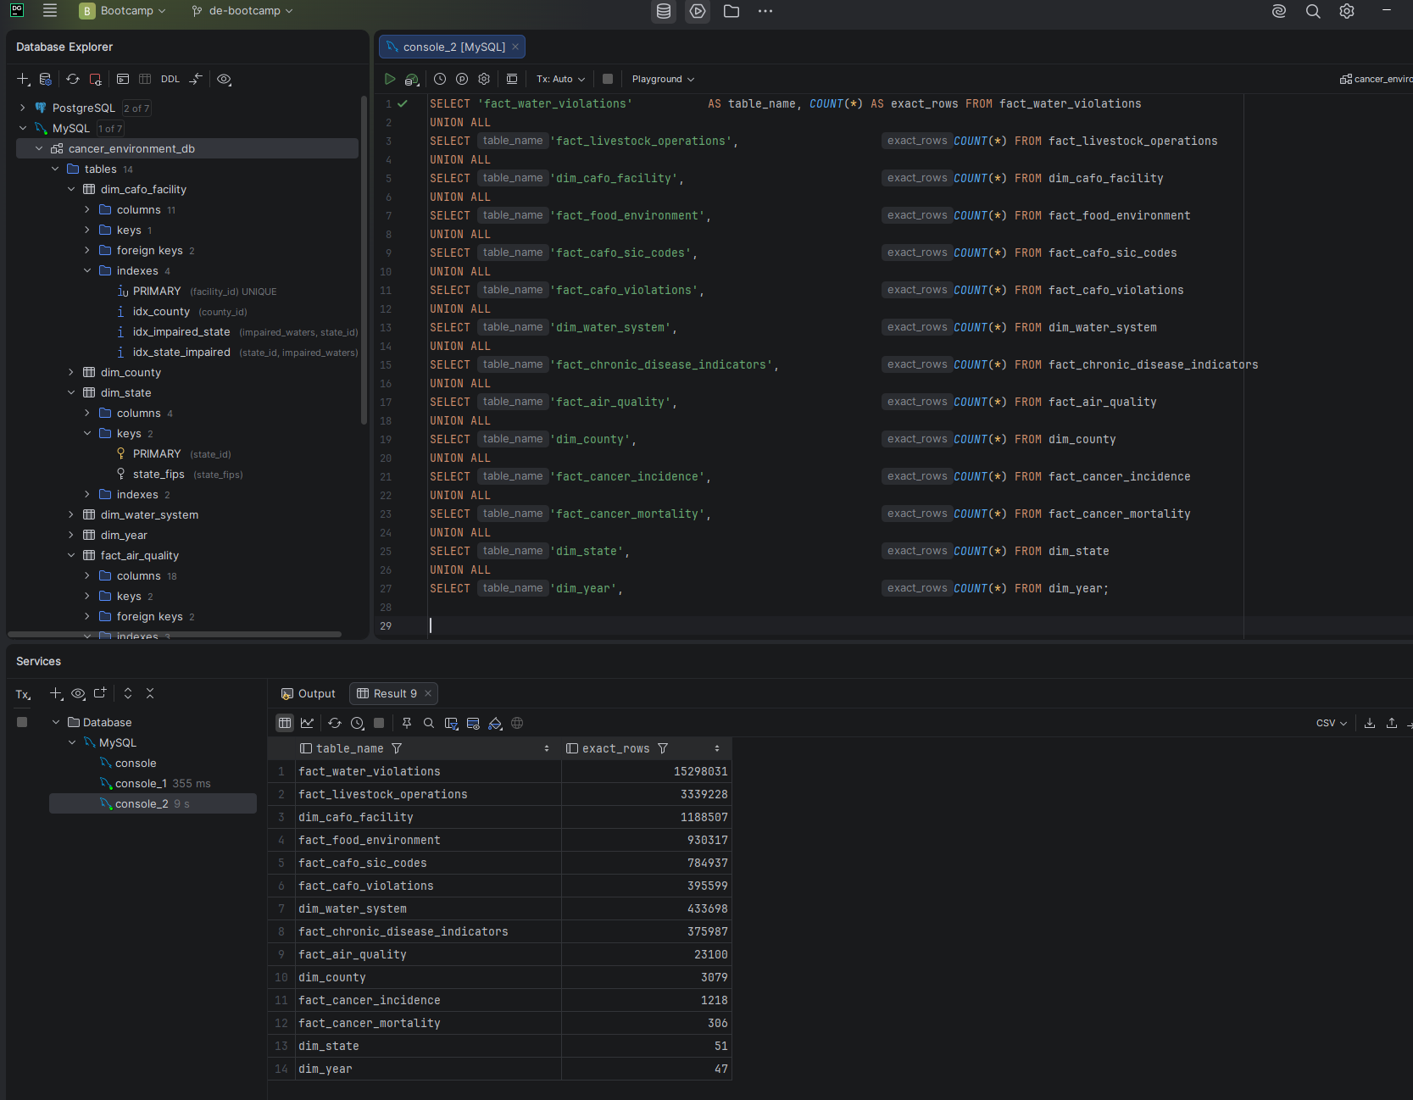Toggle table view in result toolbar
1413x1100 pixels.
pos(285,723)
